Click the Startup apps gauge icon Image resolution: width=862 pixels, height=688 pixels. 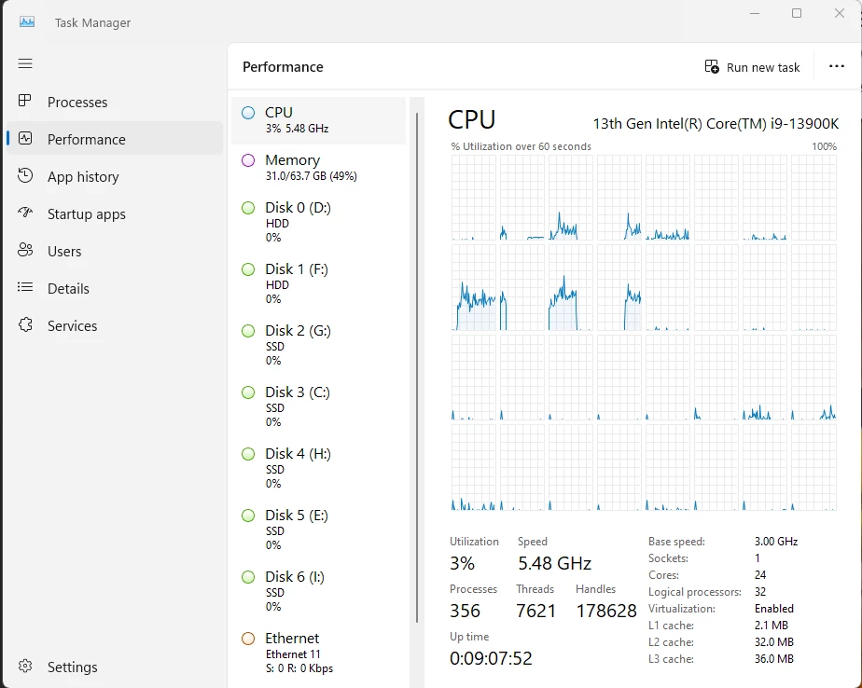click(x=25, y=213)
